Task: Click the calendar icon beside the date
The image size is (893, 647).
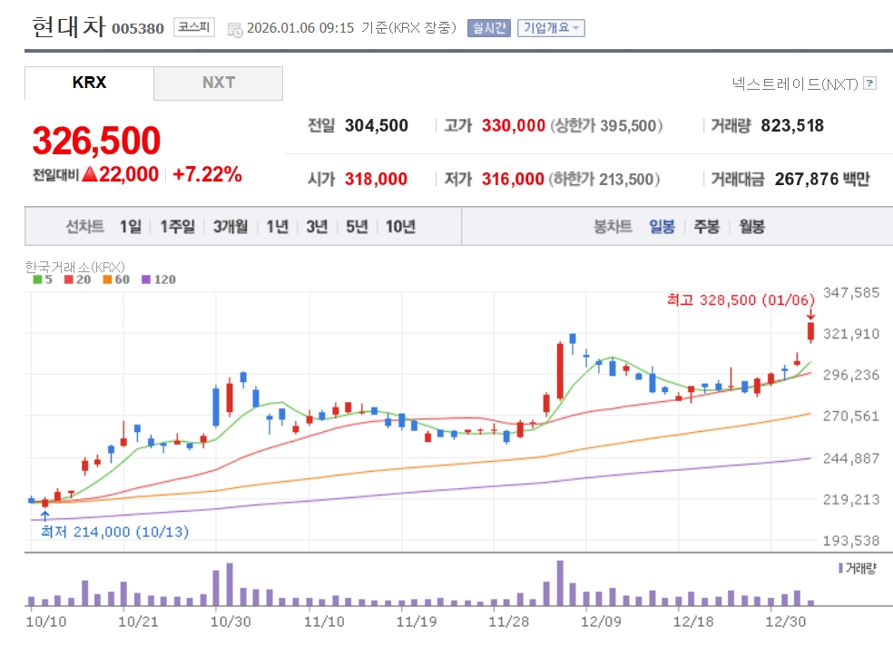Action: click(x=235, y=29)
